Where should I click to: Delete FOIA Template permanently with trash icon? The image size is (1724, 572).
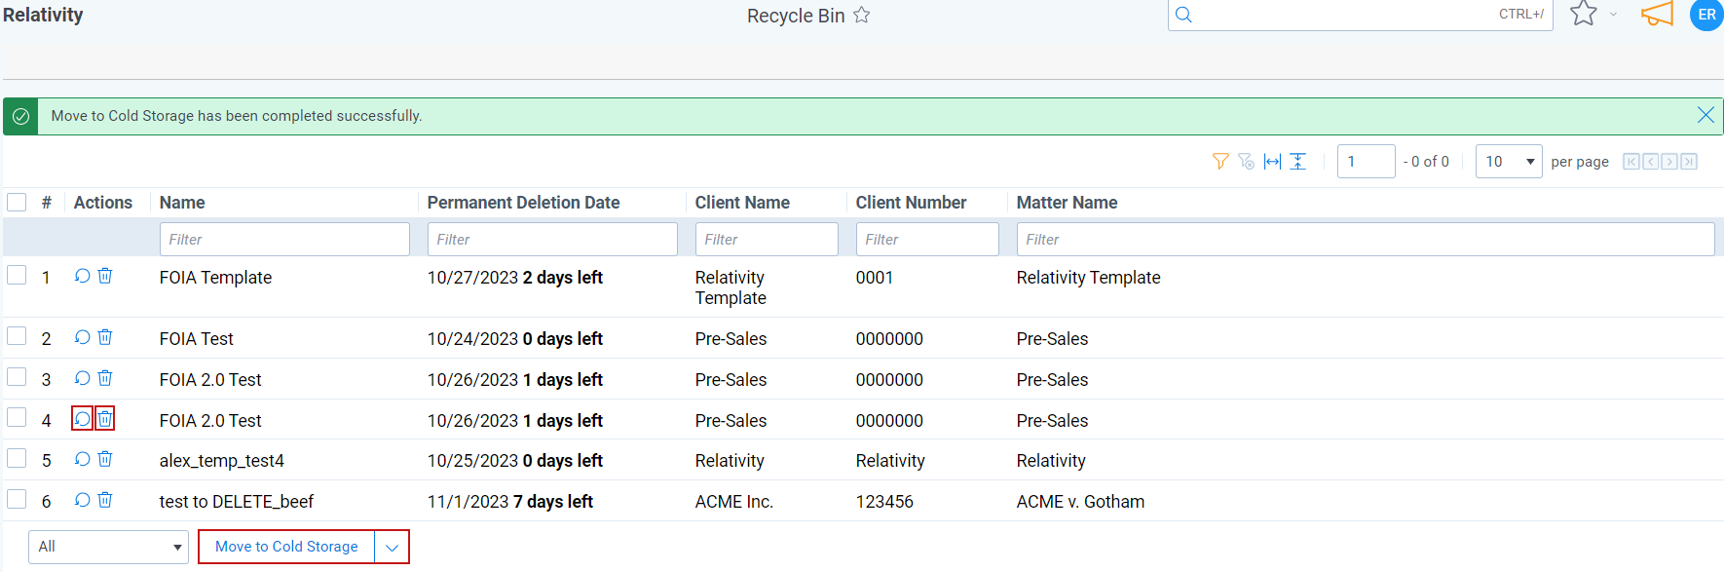pos(105,276)
